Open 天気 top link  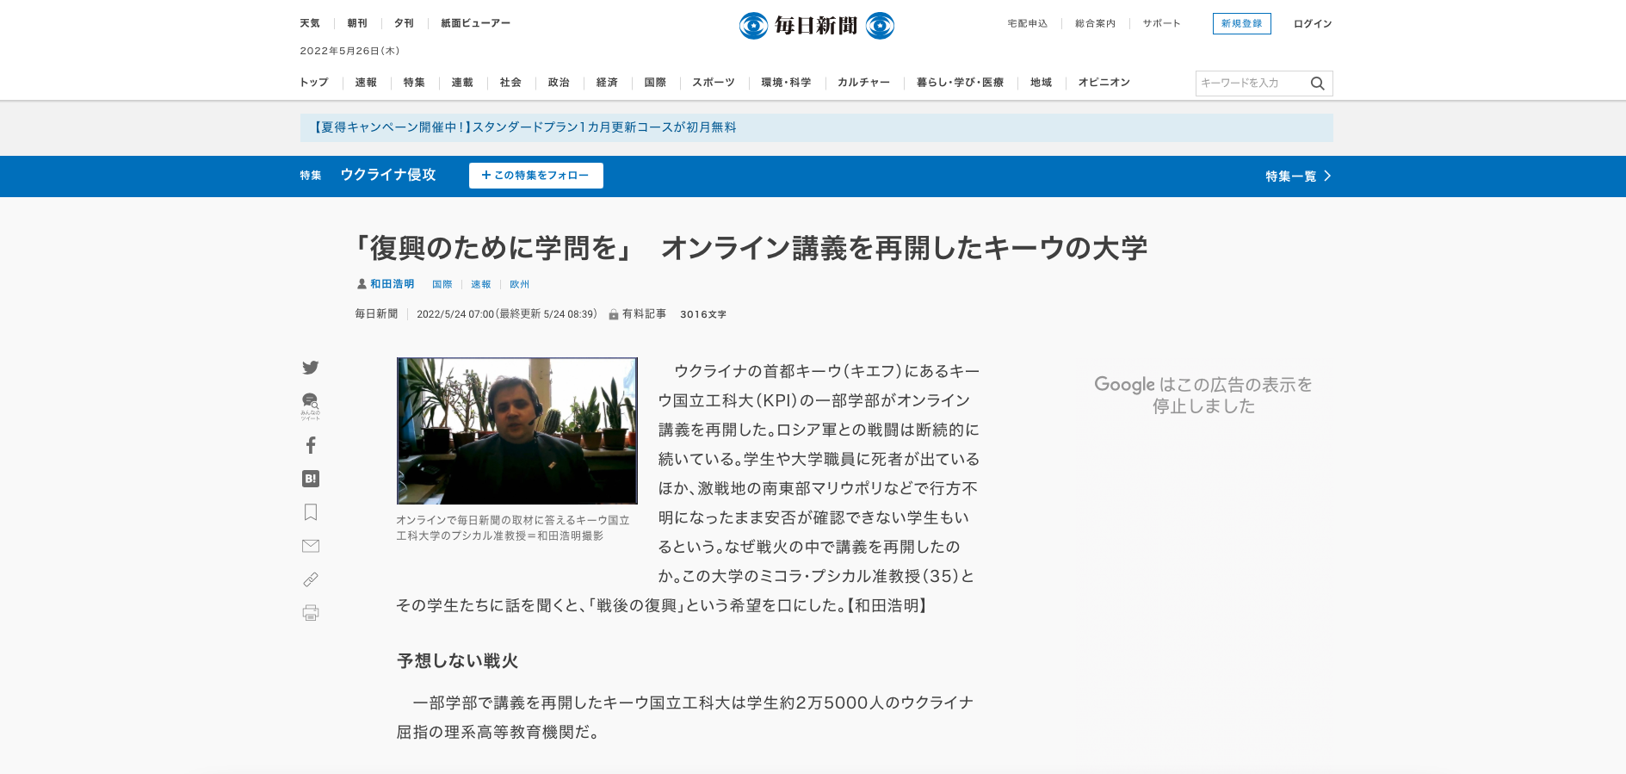[x=310, y=24]
